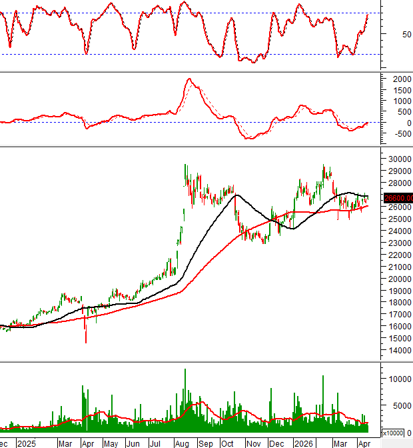Screen dimensions: 413x448
Task: Click the 23000 price axis label
Action: pos(398,243)
